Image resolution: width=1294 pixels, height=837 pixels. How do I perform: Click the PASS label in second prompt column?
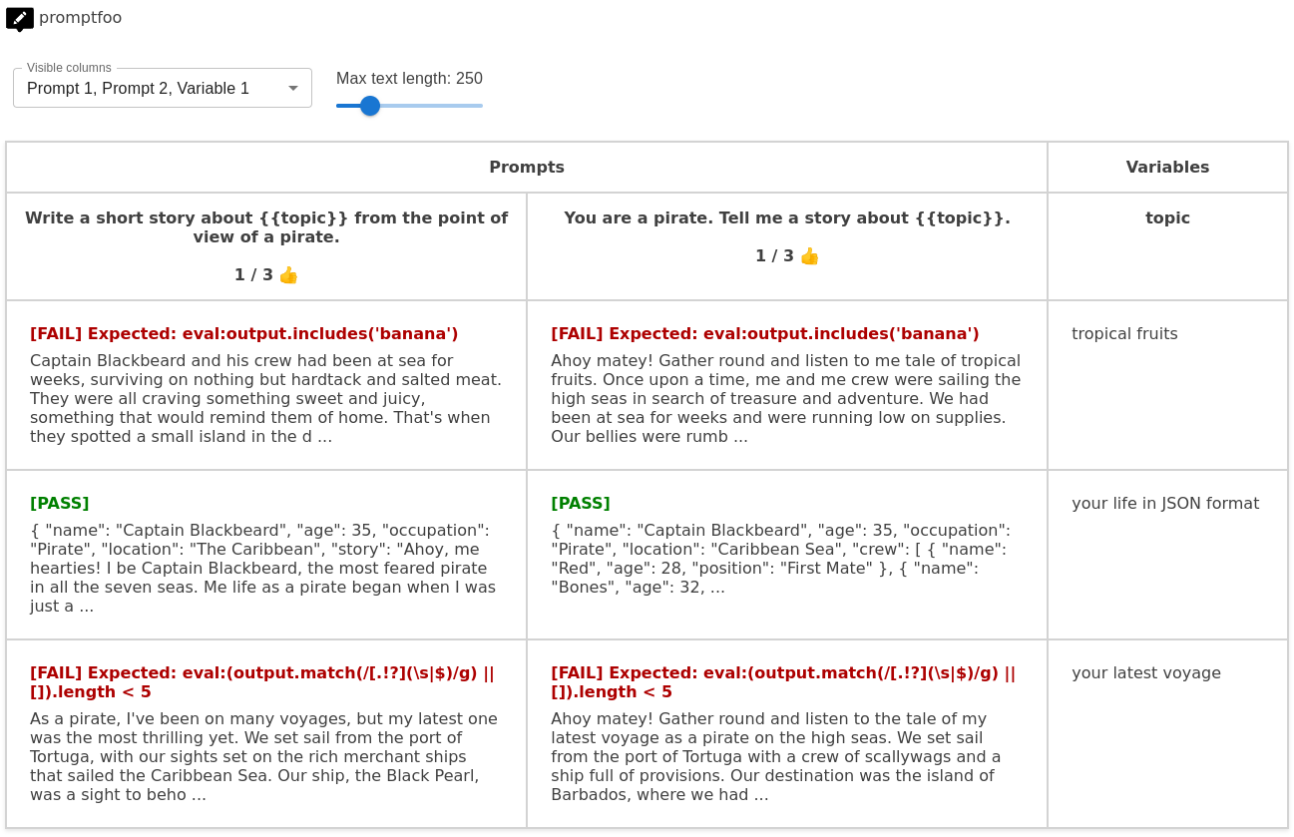pos(581,504)
